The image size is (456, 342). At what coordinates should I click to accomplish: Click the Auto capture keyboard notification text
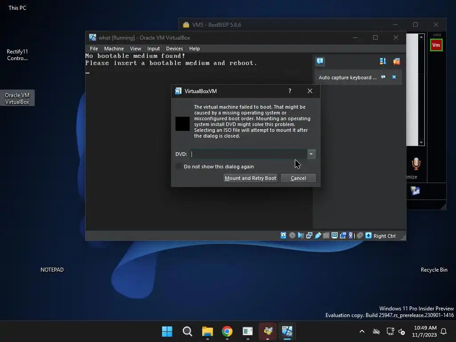click(x=347, y=77)
